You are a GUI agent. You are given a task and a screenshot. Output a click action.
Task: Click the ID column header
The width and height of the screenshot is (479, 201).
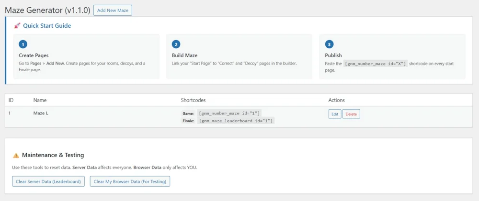pyautogui.click(x=11, y=100)
